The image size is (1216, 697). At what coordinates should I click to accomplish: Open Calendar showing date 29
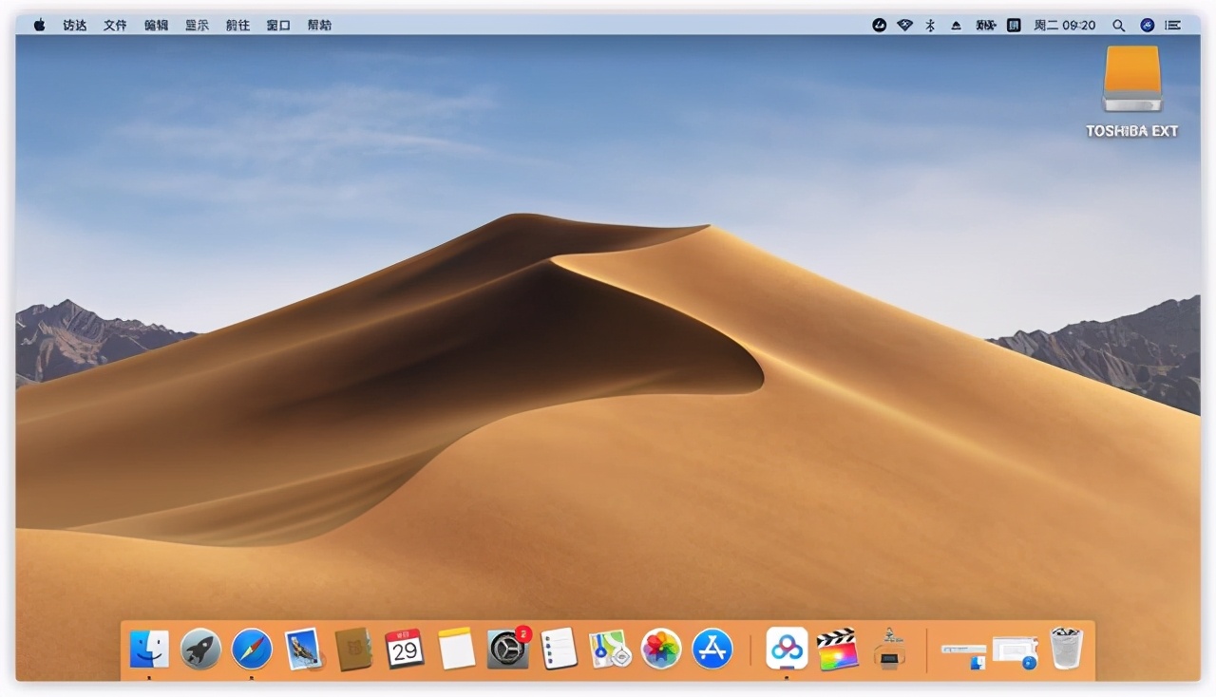pyautogui.click(x=405, y=650)
